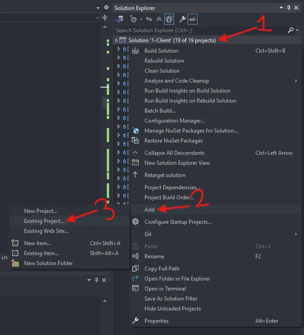Click submenu arrow beside Analyze and Code Cleanup
The width and height of the screenshot is (304, 335).
(x=296, y=81)
